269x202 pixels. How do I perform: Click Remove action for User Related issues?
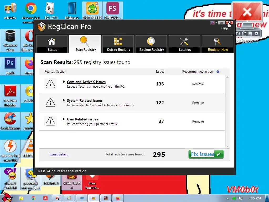pyautogui.click(x=198, y=122)
